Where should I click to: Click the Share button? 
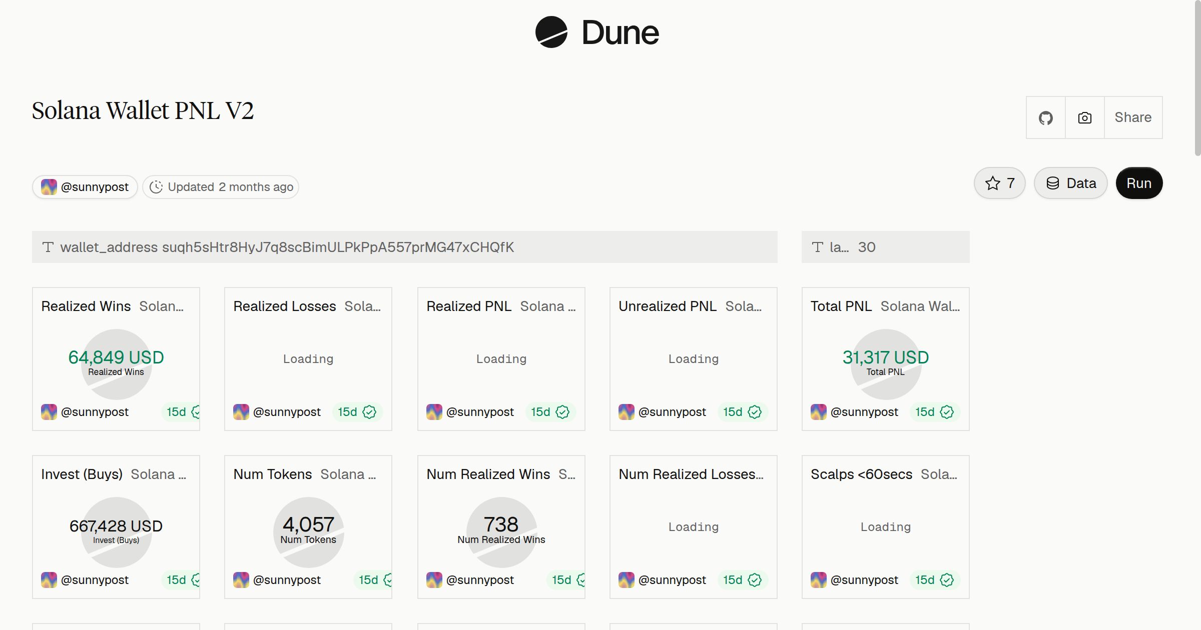coord(1133,117)
